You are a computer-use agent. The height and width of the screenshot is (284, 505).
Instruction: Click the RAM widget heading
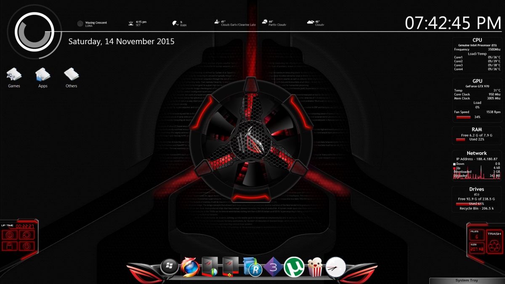pyautogui.click(x=477, y=130)
